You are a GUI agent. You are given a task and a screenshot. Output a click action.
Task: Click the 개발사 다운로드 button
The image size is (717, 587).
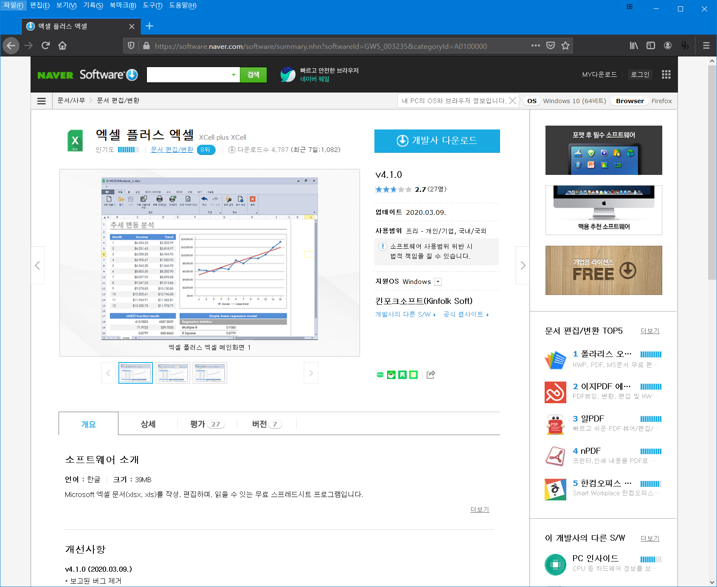pos(437,141)
